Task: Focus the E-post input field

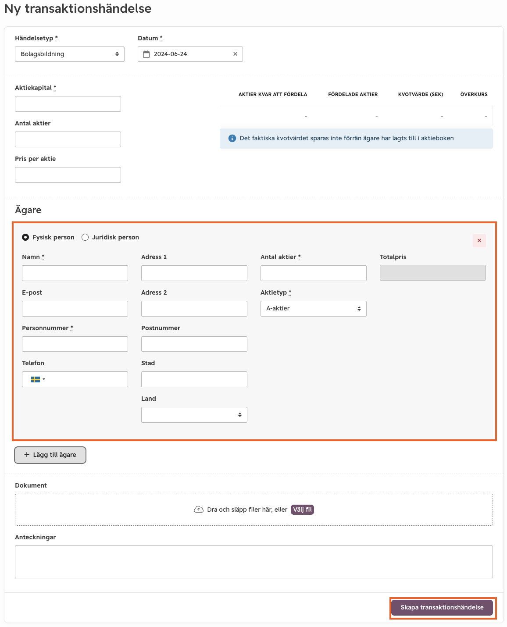Action: [75, 309]
